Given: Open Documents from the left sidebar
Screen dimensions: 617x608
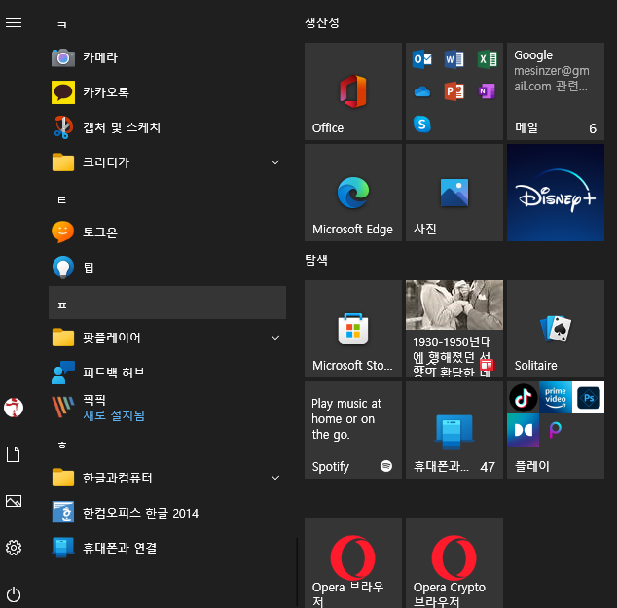Looking at the screenshot, I should pyautogui.click(x=14, y=454).
